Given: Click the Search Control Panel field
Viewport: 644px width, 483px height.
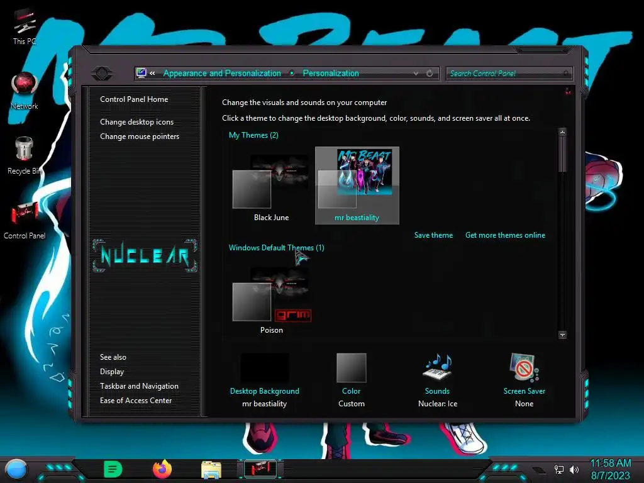Looking at the screenshot, I should point(509,74).
